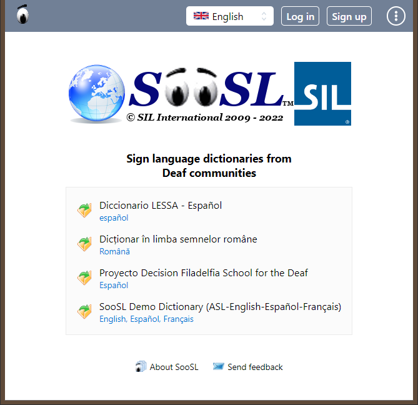Click the heading Sign language dictionaries from Deaf communities
418x405 pixels.
click(209, 166)
